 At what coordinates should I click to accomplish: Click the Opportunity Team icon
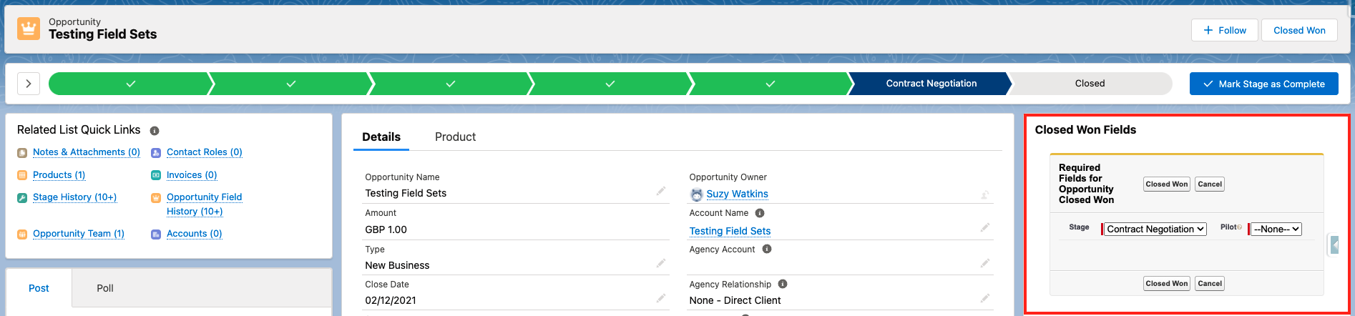coord(22,234)
